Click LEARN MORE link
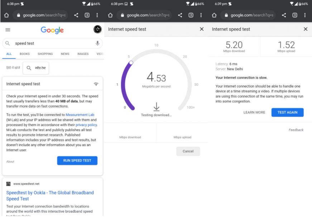 pos(254,112)
